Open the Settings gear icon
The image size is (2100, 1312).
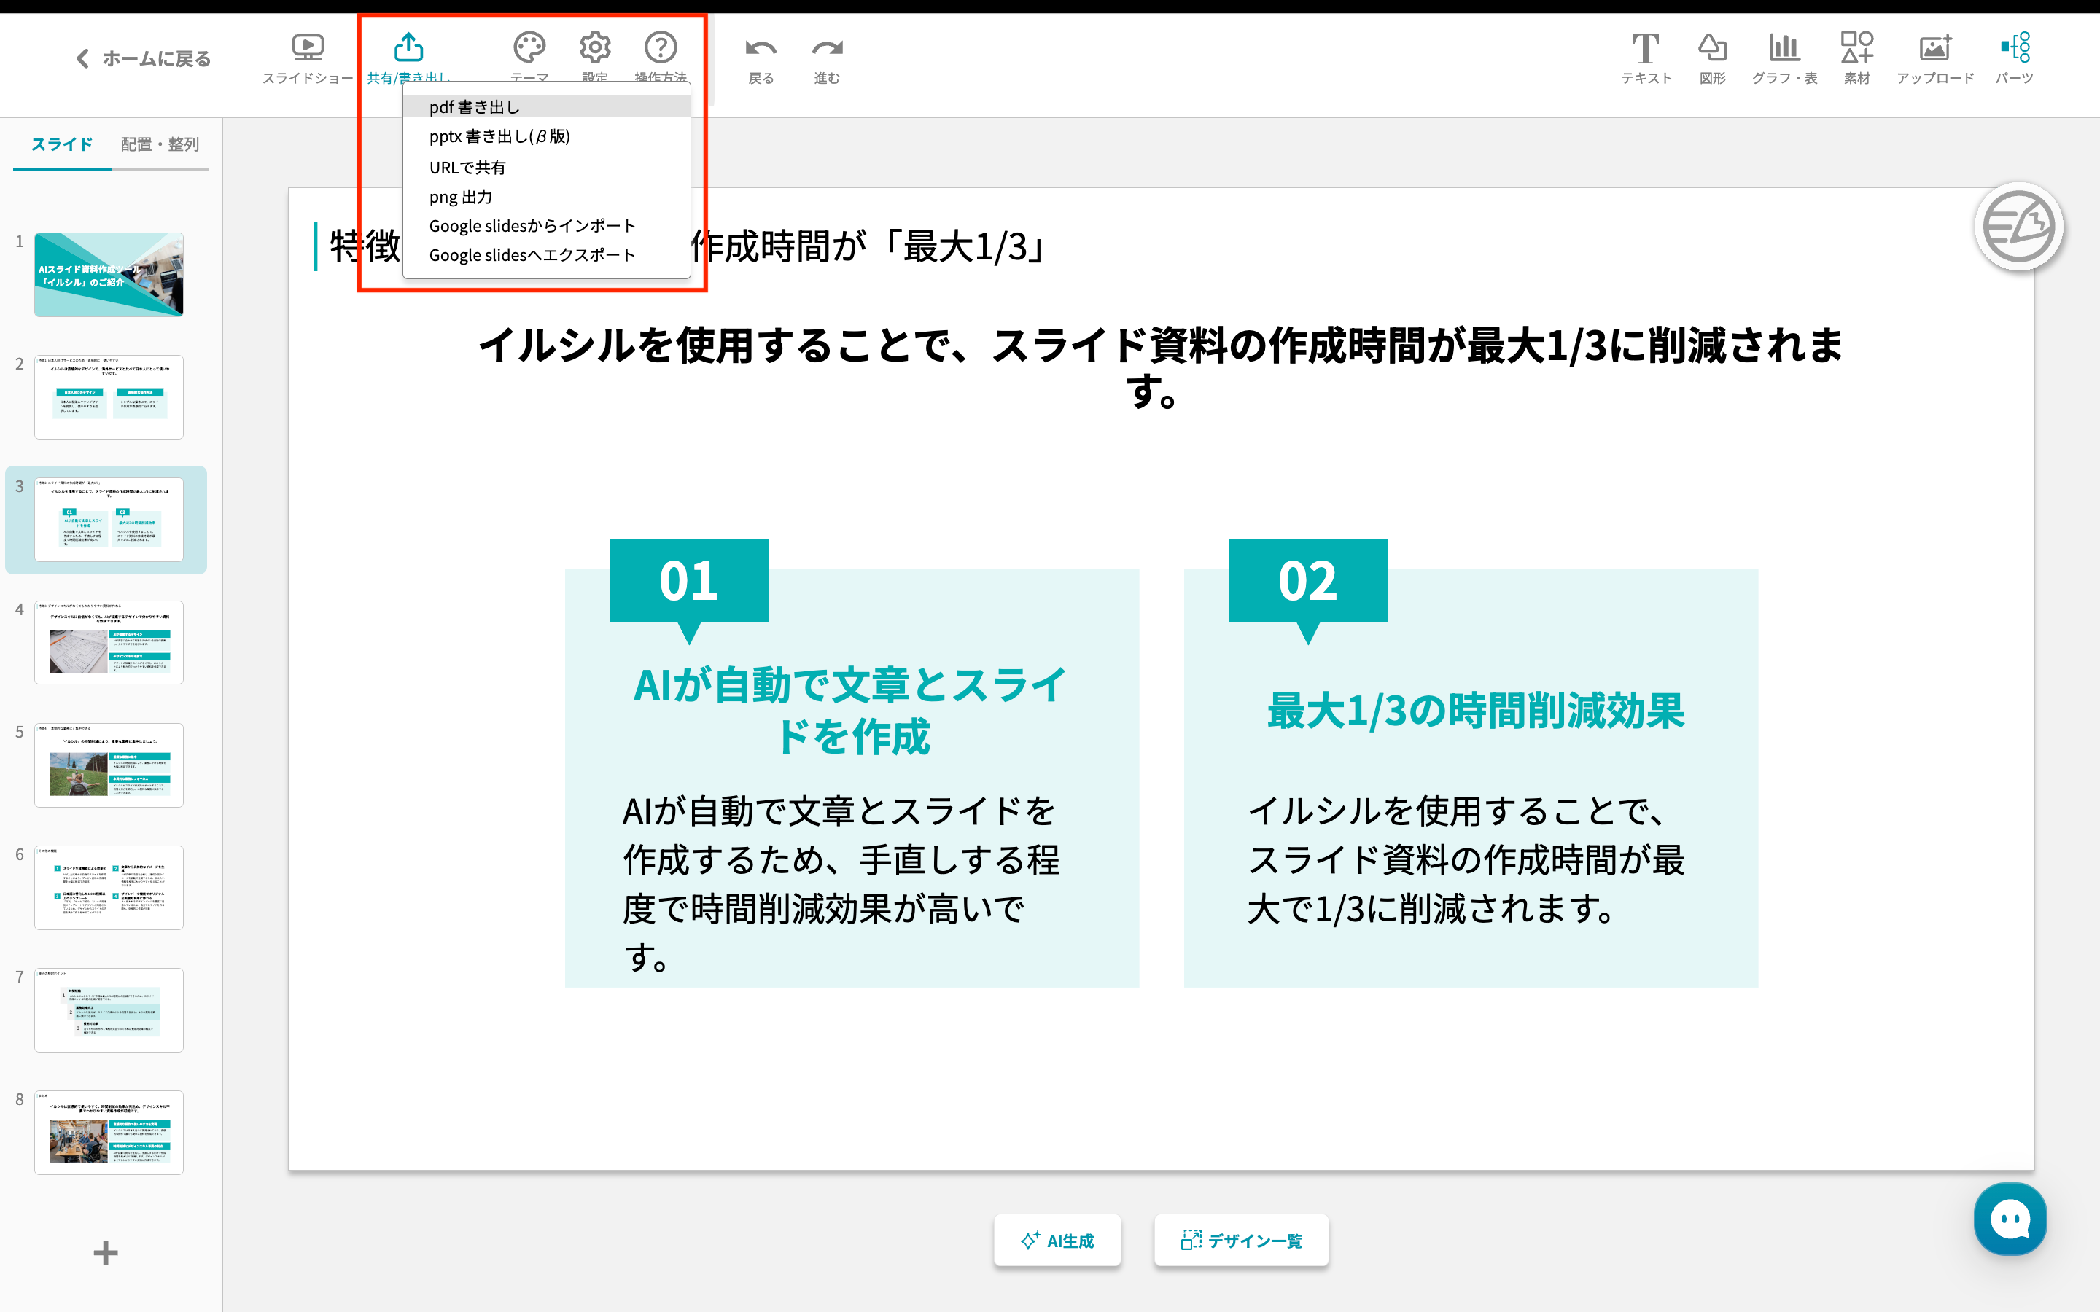click(x=594, y=47)
